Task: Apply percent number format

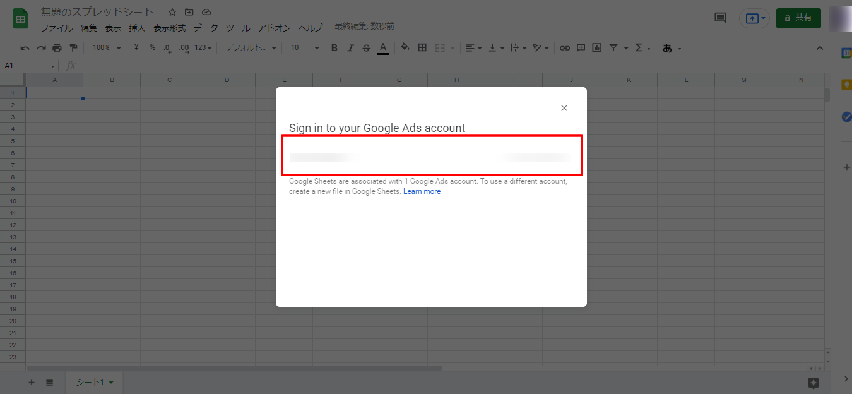Action: click(x=152, y=47)
